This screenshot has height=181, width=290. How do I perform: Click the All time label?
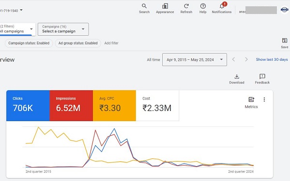(153, 60)
